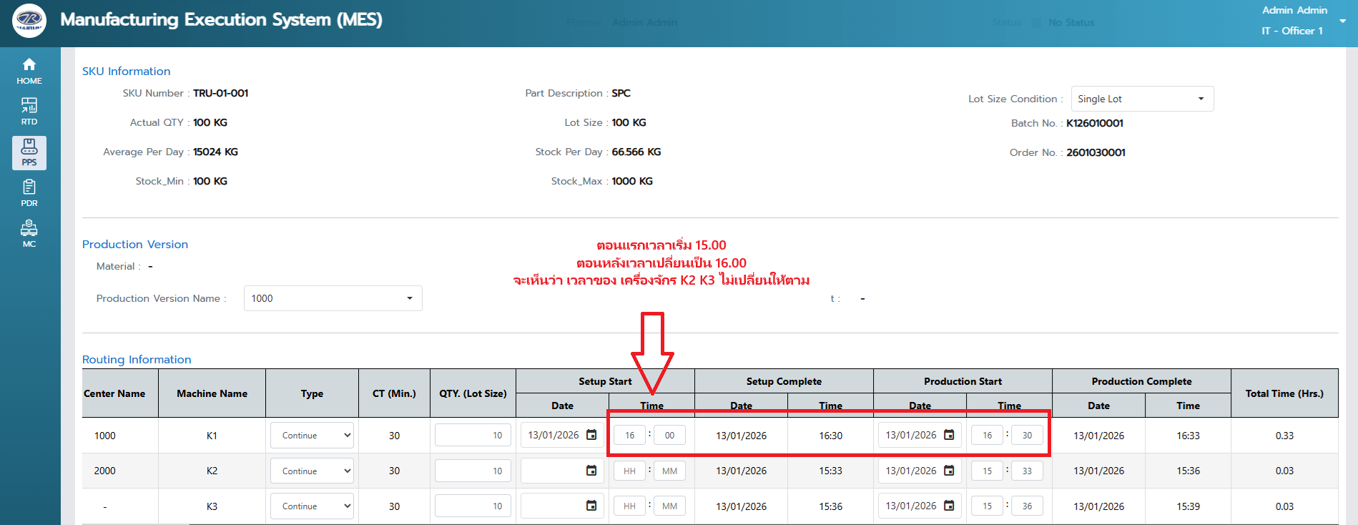1358x525 pixels.
Task: Open calendar picker for K1 Setup Start date
Action: [x=591, y=435]
